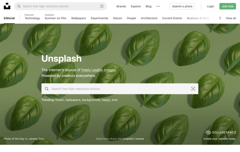Screen dimensions: 240x152
Task: Open the Unsplash License link
Action: click(133, 139)
